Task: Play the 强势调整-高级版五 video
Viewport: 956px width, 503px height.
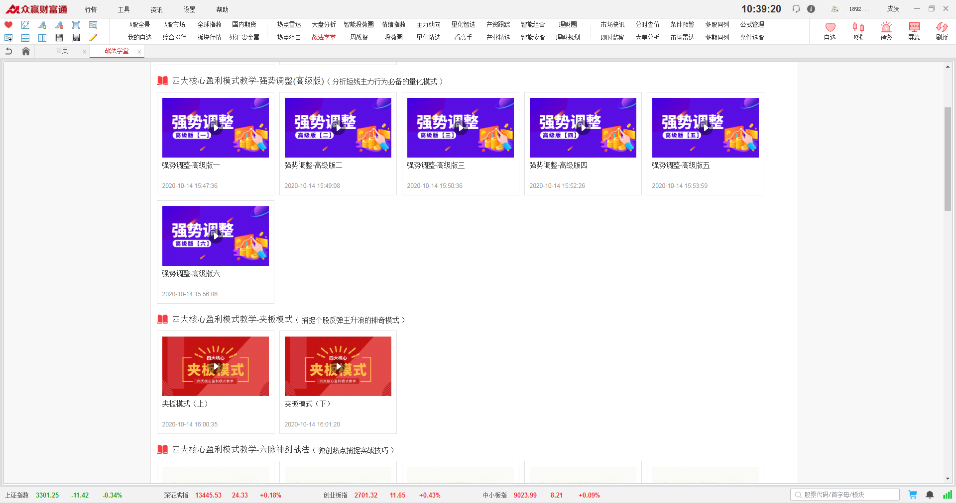Action: [x=706, y=128]
